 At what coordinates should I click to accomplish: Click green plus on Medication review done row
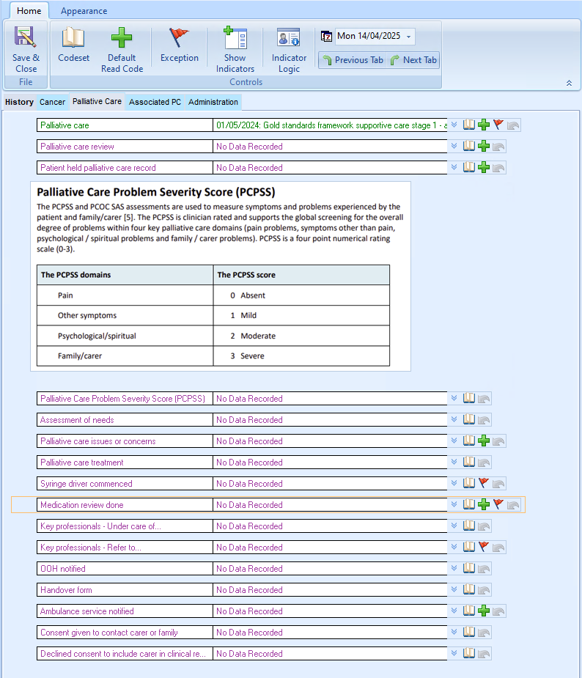pos(484,504)
